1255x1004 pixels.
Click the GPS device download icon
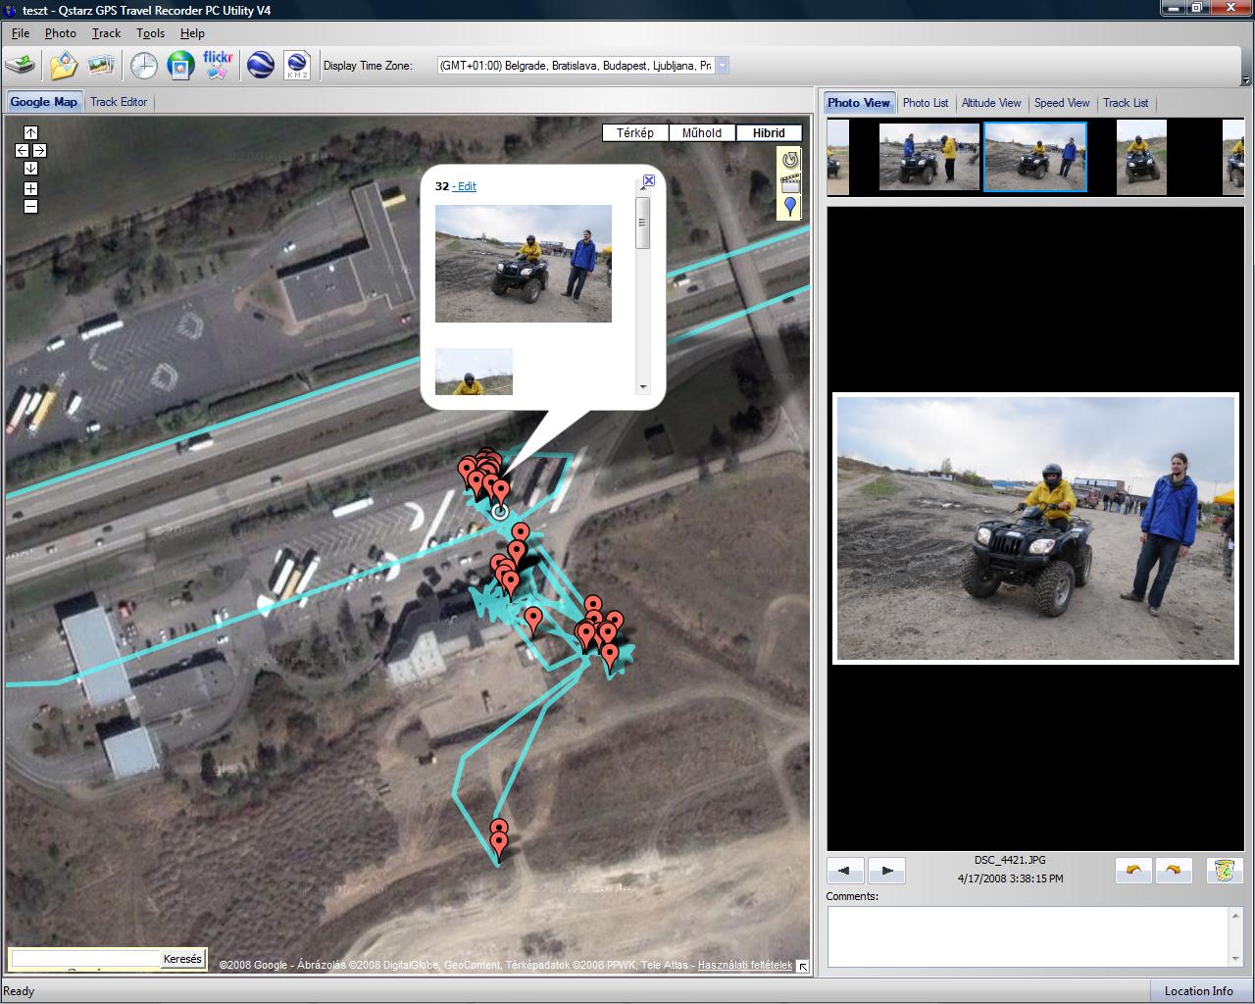click(x=21, y=66)
